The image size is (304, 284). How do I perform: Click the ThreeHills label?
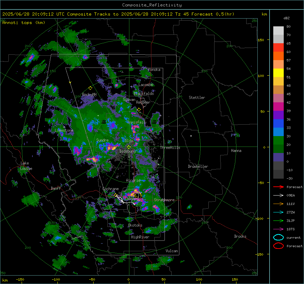click(170, 148)
